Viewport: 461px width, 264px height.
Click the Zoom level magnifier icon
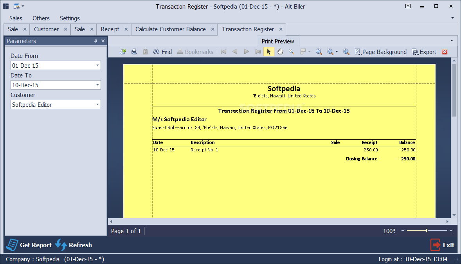[x=330, y=52]
